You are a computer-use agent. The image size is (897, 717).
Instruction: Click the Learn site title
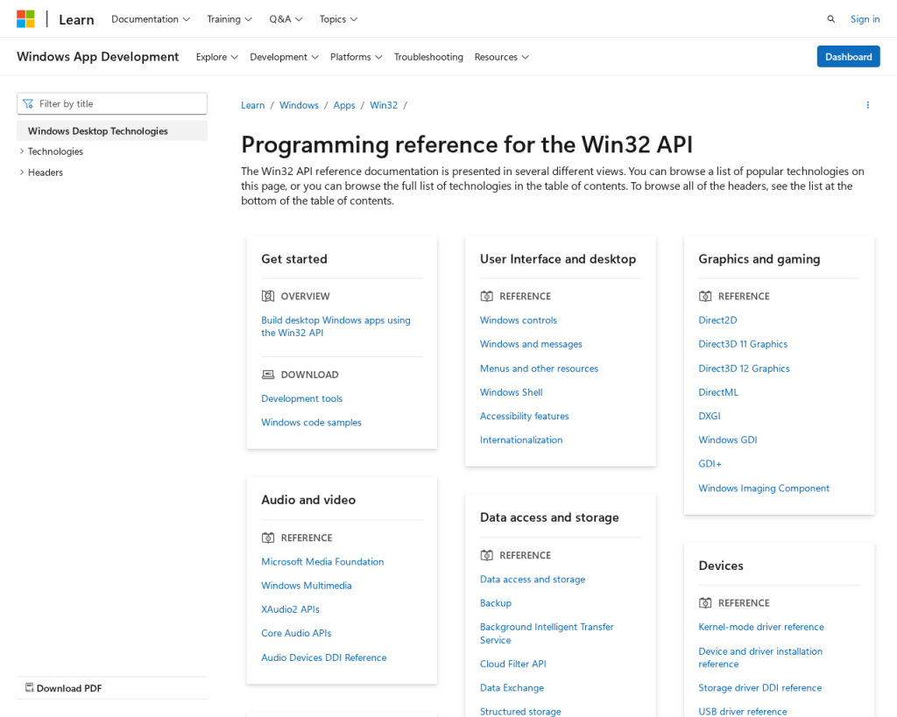click(x=76, y=19)
